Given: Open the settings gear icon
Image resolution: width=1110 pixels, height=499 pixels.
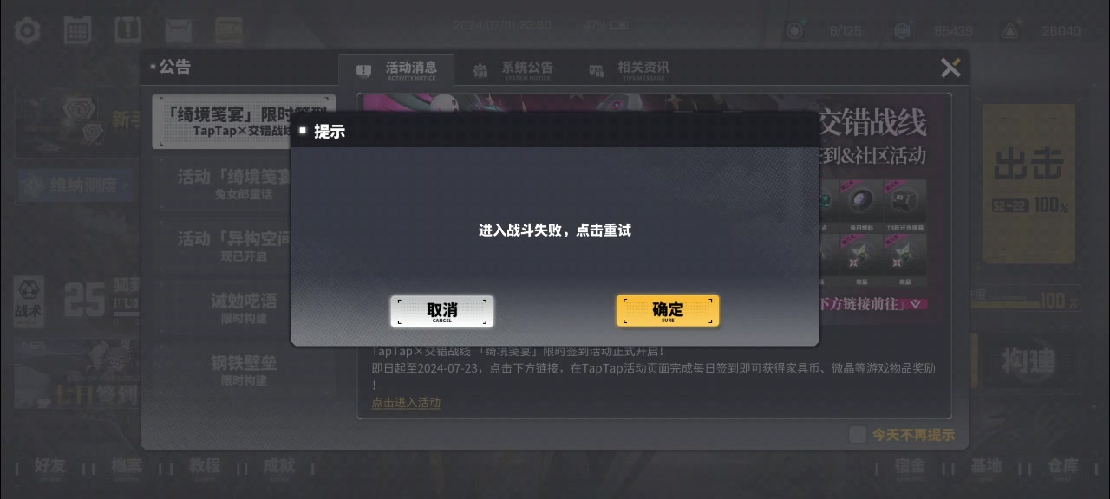Looking at the screenshot, I should tap(28, 30).
